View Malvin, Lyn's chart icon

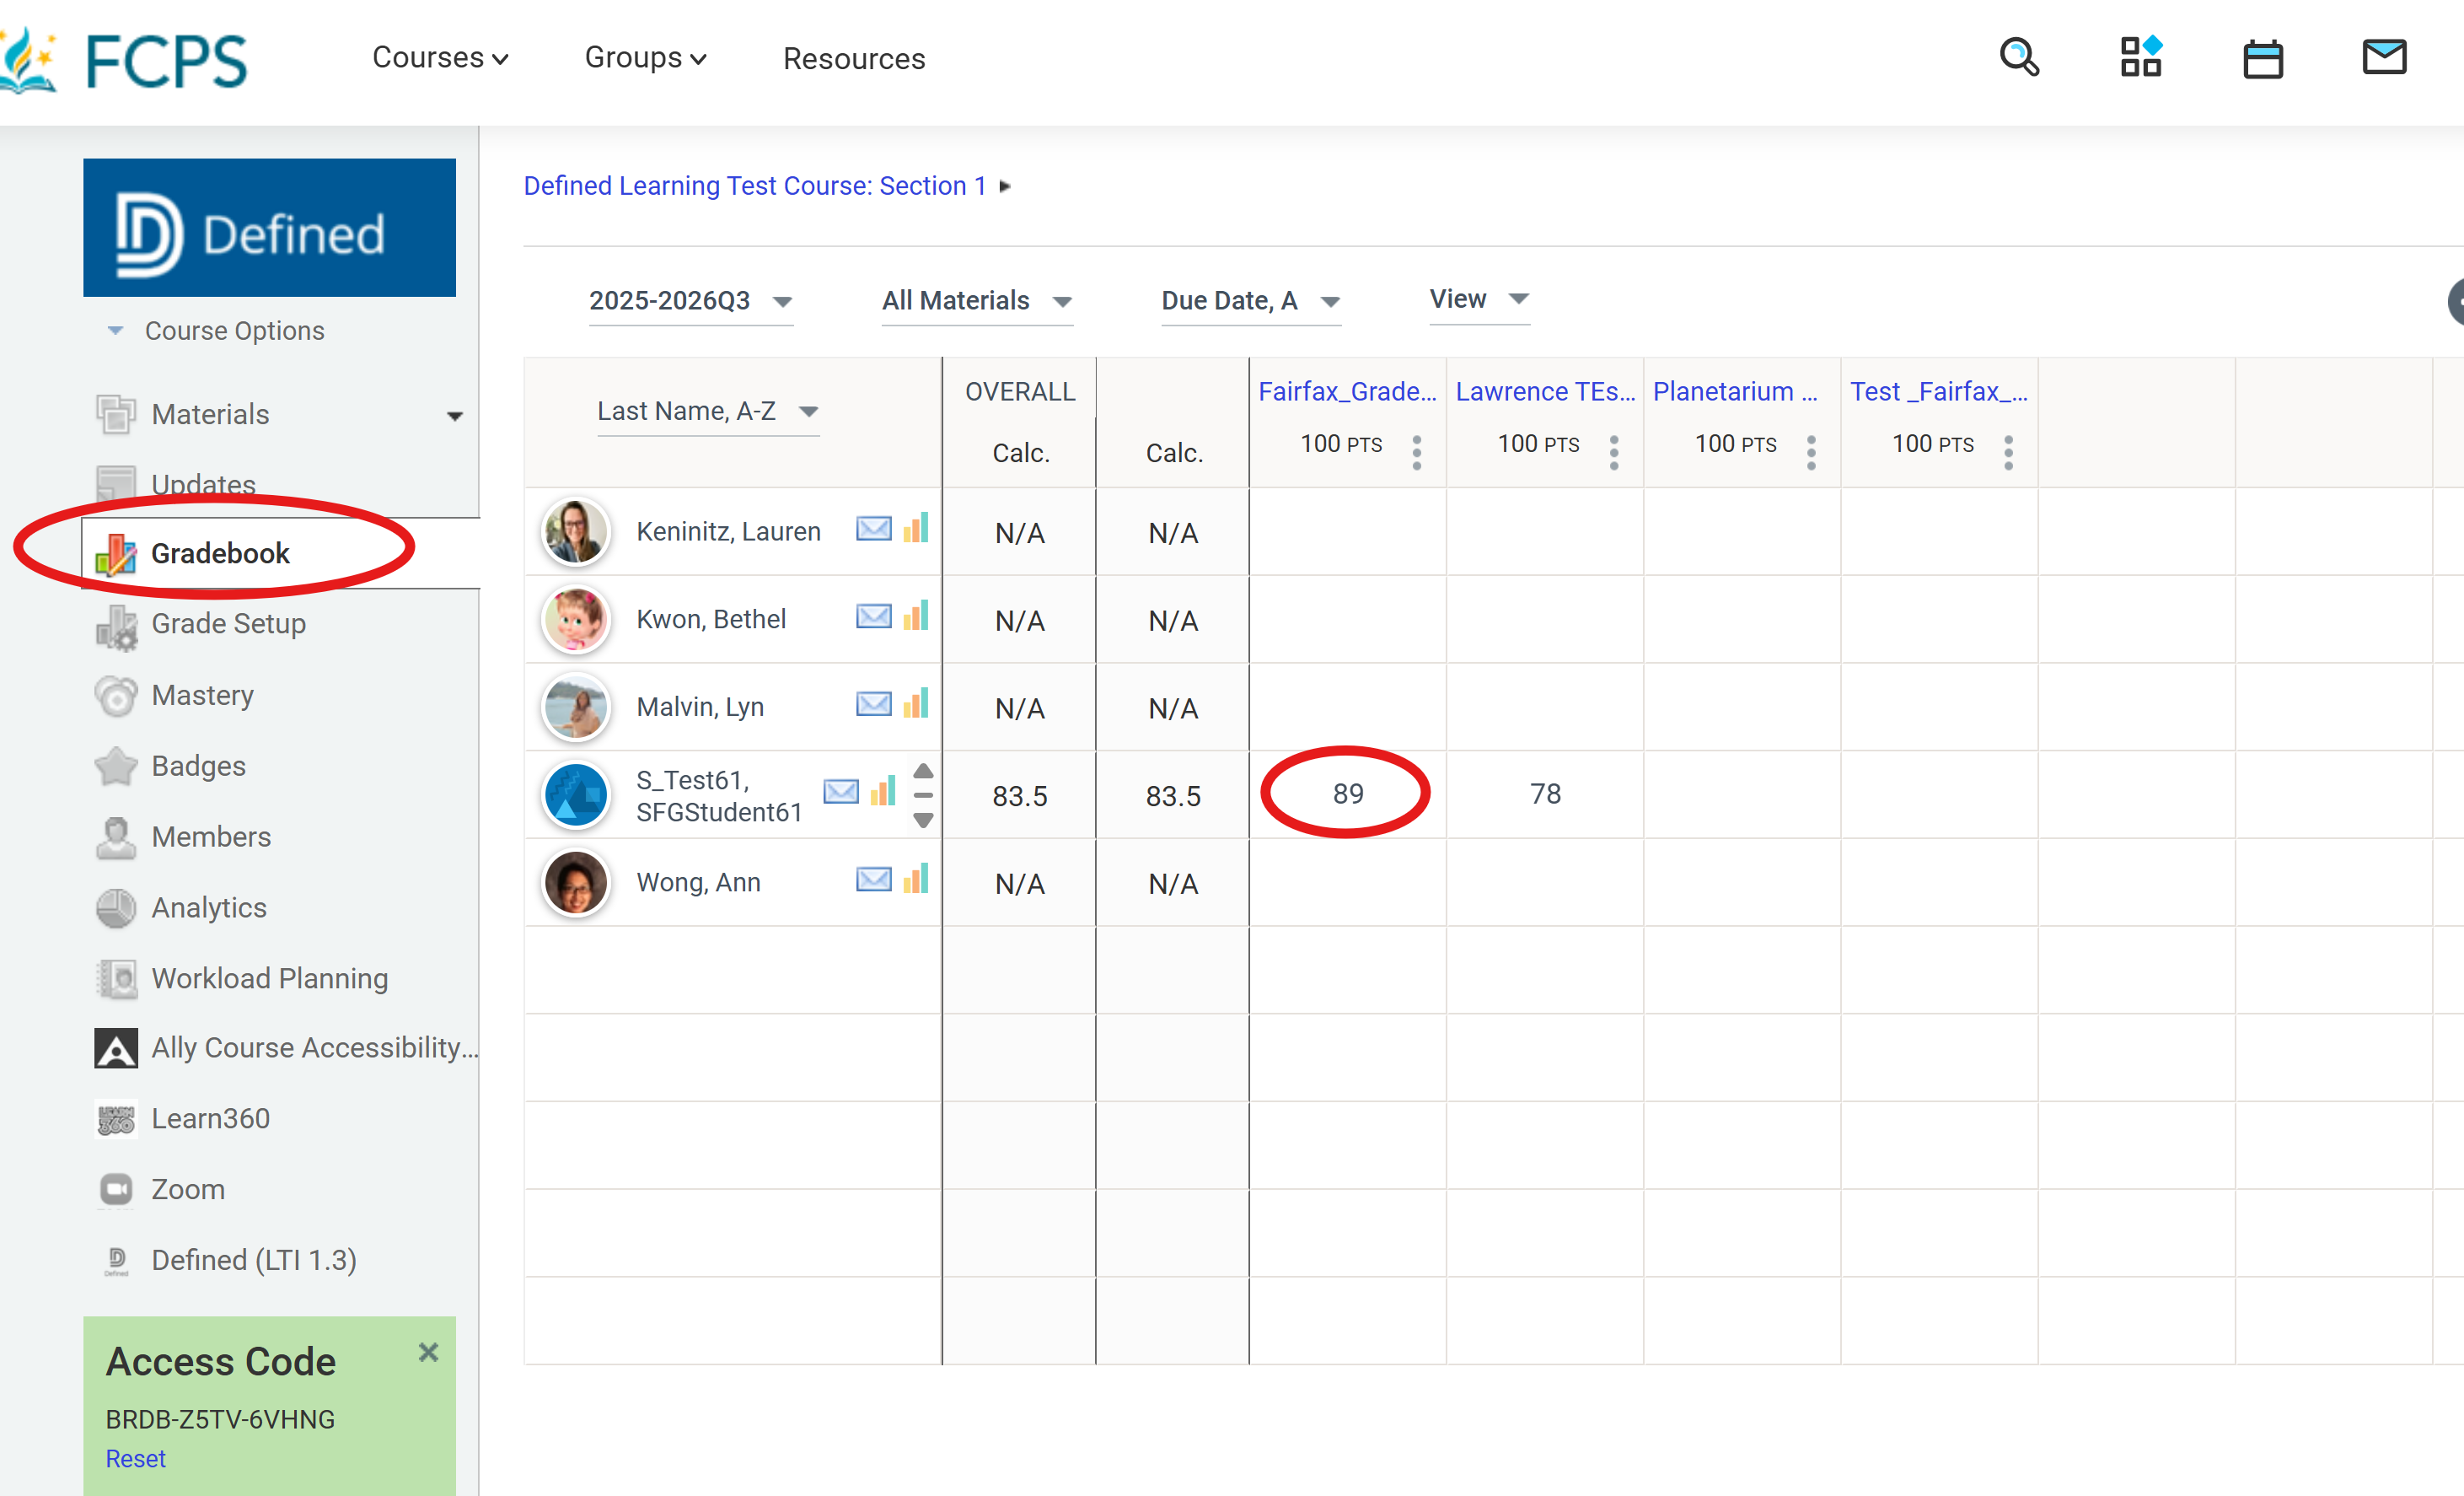pos(916,702)
